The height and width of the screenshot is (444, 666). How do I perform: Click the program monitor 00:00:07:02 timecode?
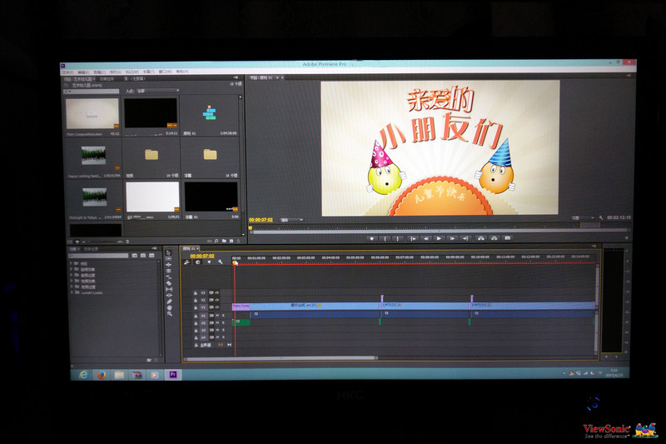[x=261, y=220]
